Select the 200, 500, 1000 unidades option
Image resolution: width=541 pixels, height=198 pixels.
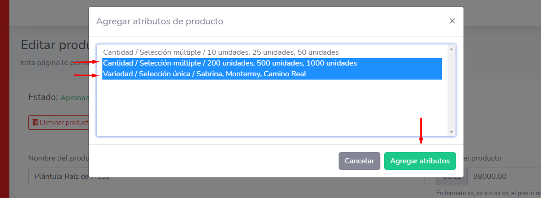click(x=230, y=63)
